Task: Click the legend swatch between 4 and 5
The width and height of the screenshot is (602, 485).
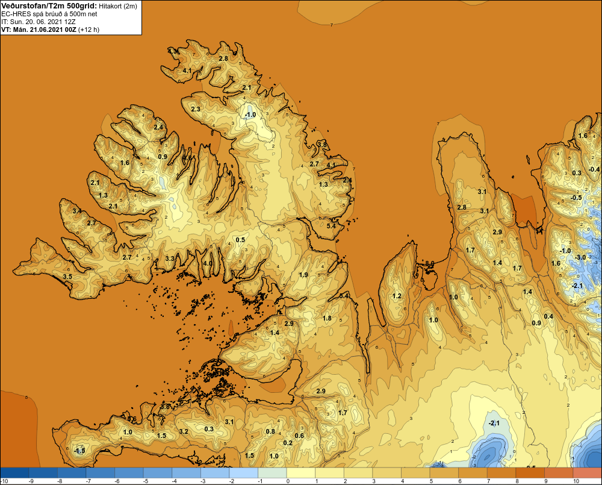Action: click(x=415, y=472)
